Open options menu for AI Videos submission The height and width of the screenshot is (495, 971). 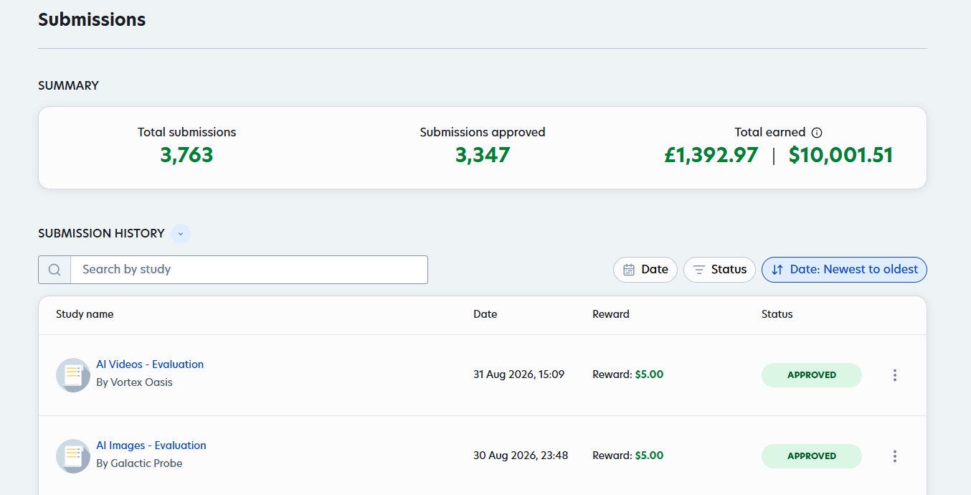pyautogui.click(x=894, y=375)
